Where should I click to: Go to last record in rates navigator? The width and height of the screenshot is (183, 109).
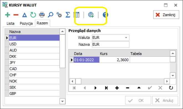tap(106, 88)
